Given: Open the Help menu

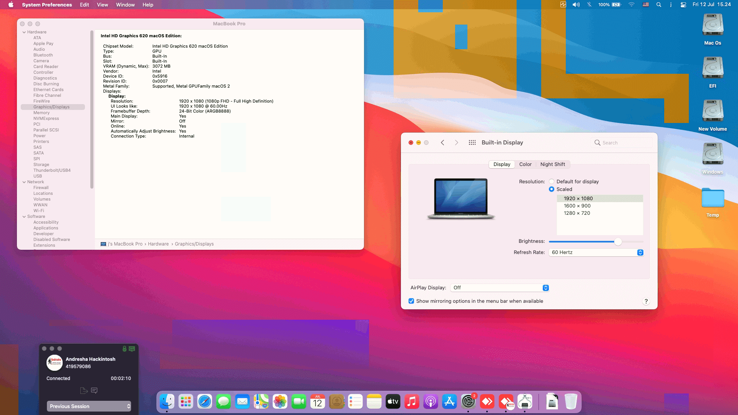Looking at the screenshot, I should click(148, 5).
